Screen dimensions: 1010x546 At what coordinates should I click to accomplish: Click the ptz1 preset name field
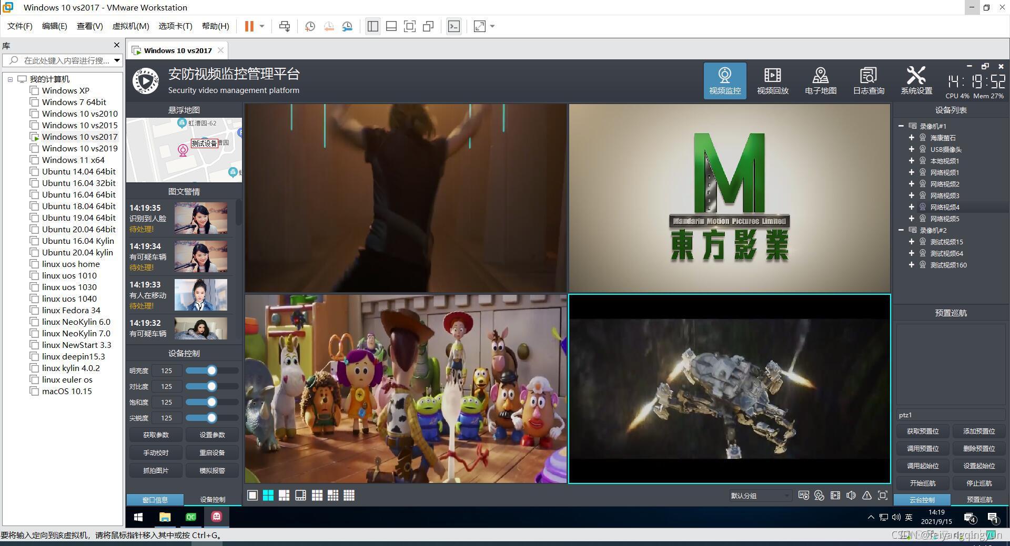coord(951,415)
